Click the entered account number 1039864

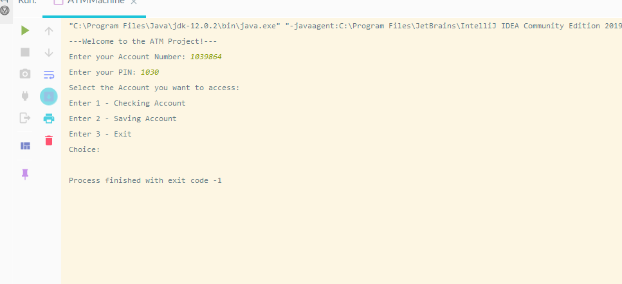tap(206, 57)
